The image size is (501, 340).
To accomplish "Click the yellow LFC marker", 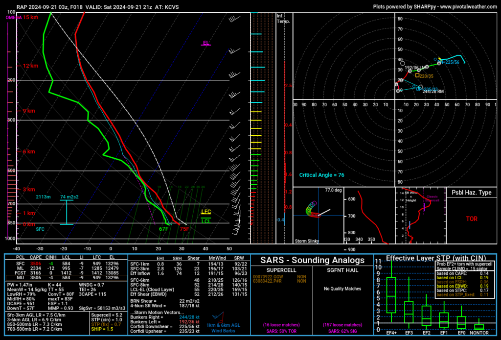I will [206, 212].
